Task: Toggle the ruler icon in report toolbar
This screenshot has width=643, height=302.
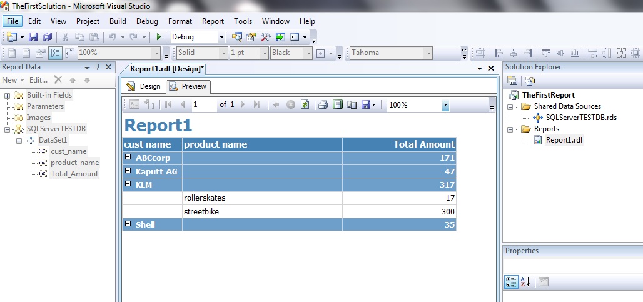Action: click(70, 53)
